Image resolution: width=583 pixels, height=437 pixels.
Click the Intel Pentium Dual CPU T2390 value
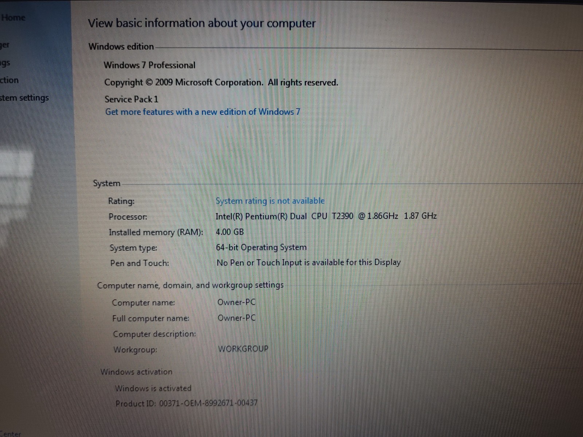point(326,216)
